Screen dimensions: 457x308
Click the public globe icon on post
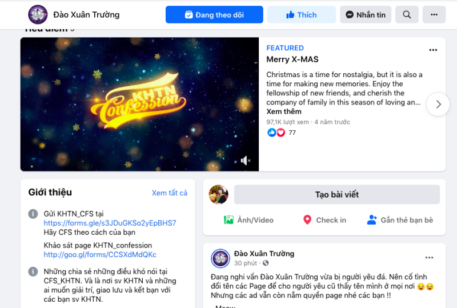pyautogui.click(x=266, y=263)
